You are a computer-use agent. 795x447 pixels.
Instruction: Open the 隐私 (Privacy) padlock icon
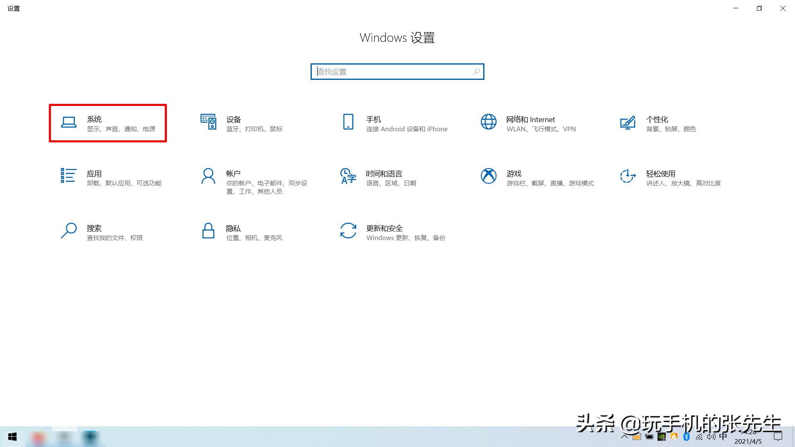coord(208,231)
